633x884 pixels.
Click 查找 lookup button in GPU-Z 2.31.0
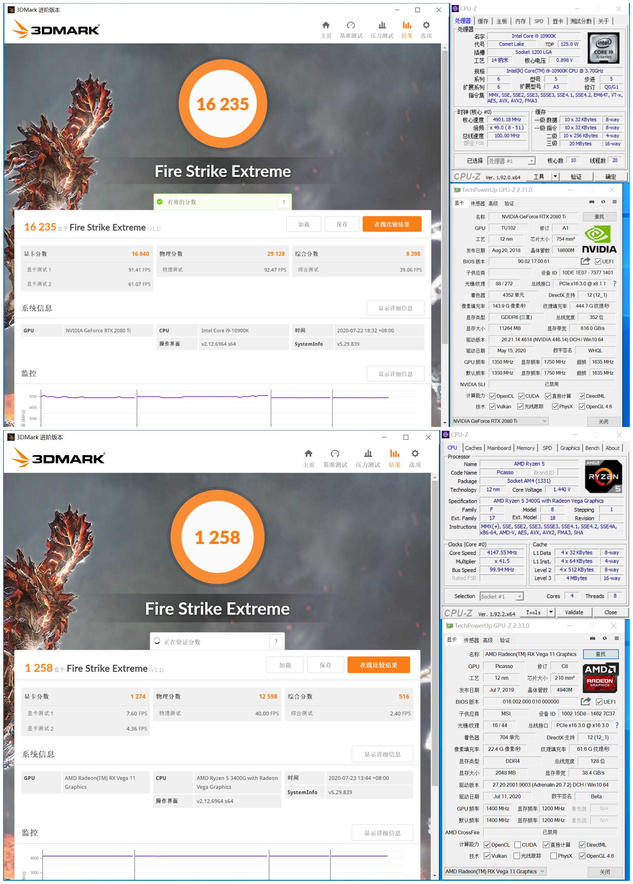tap(599, 217)
